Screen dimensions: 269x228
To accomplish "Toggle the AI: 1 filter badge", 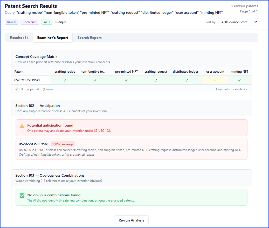I will [47, 22].
